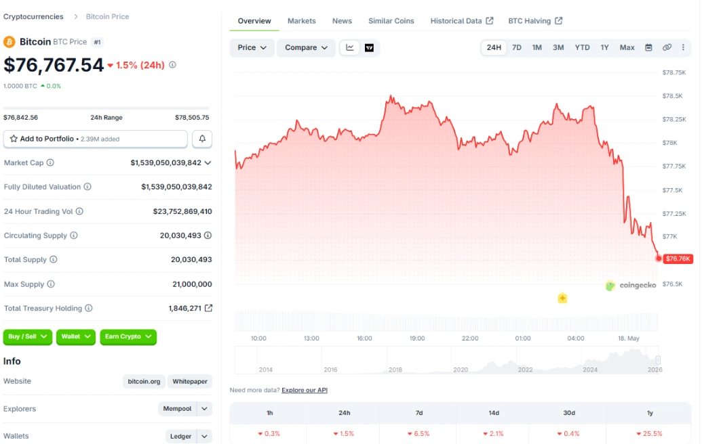The image size is (702, 444).
Task: Open Historical Data tab
Action: 462,21
